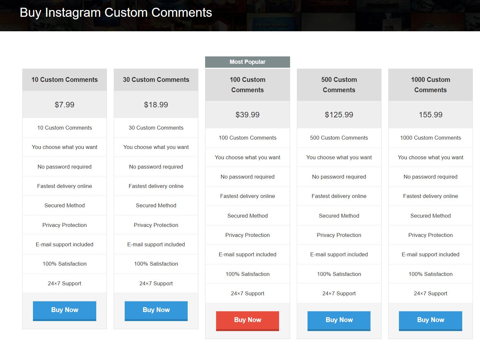Click 'You choose what you want' in $7.99 plan

point(65,147)
